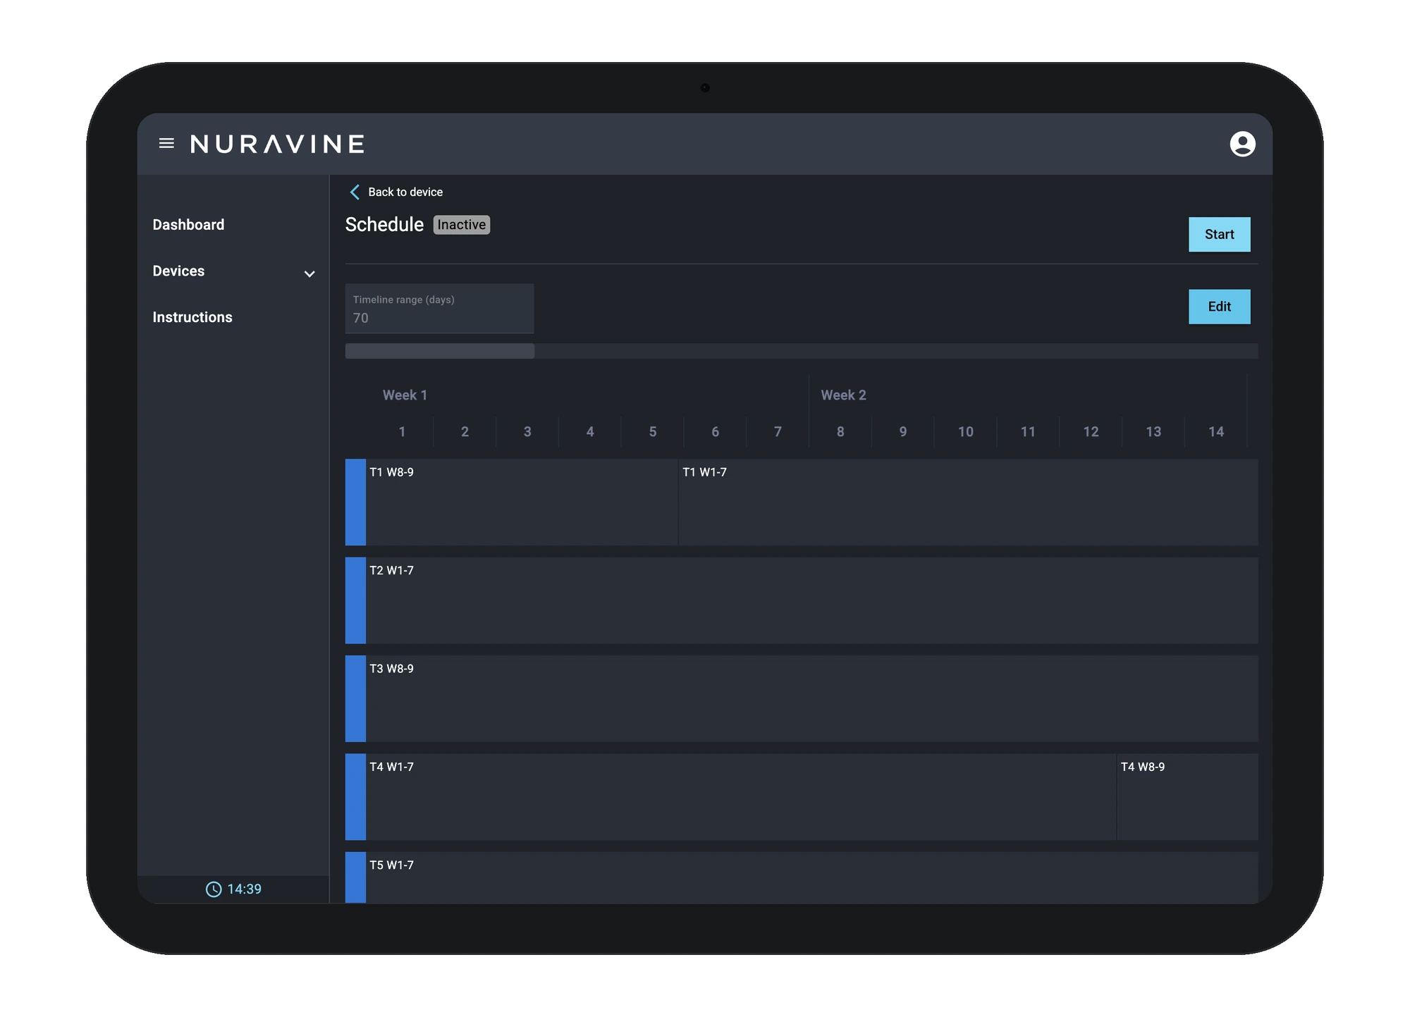
Task: Select the T4 W8-9 schedule block
Action: point(1187,797)
